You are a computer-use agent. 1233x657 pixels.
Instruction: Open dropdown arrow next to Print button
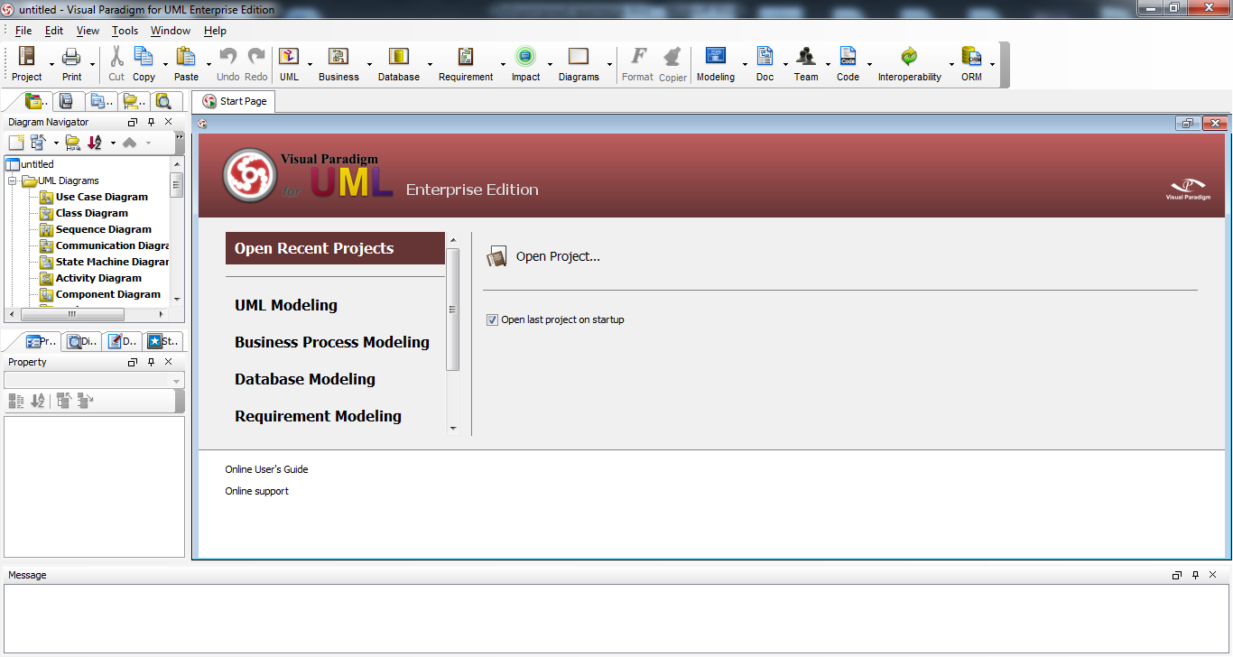[92, 65]
